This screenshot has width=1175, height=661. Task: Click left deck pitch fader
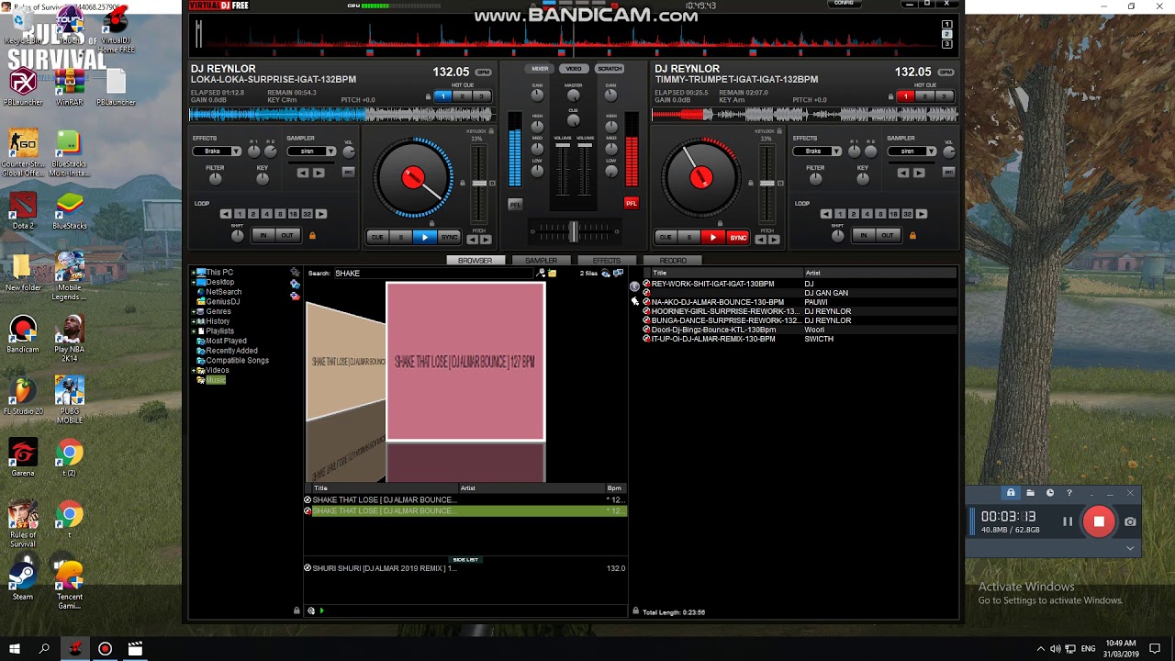click(479, 184)
